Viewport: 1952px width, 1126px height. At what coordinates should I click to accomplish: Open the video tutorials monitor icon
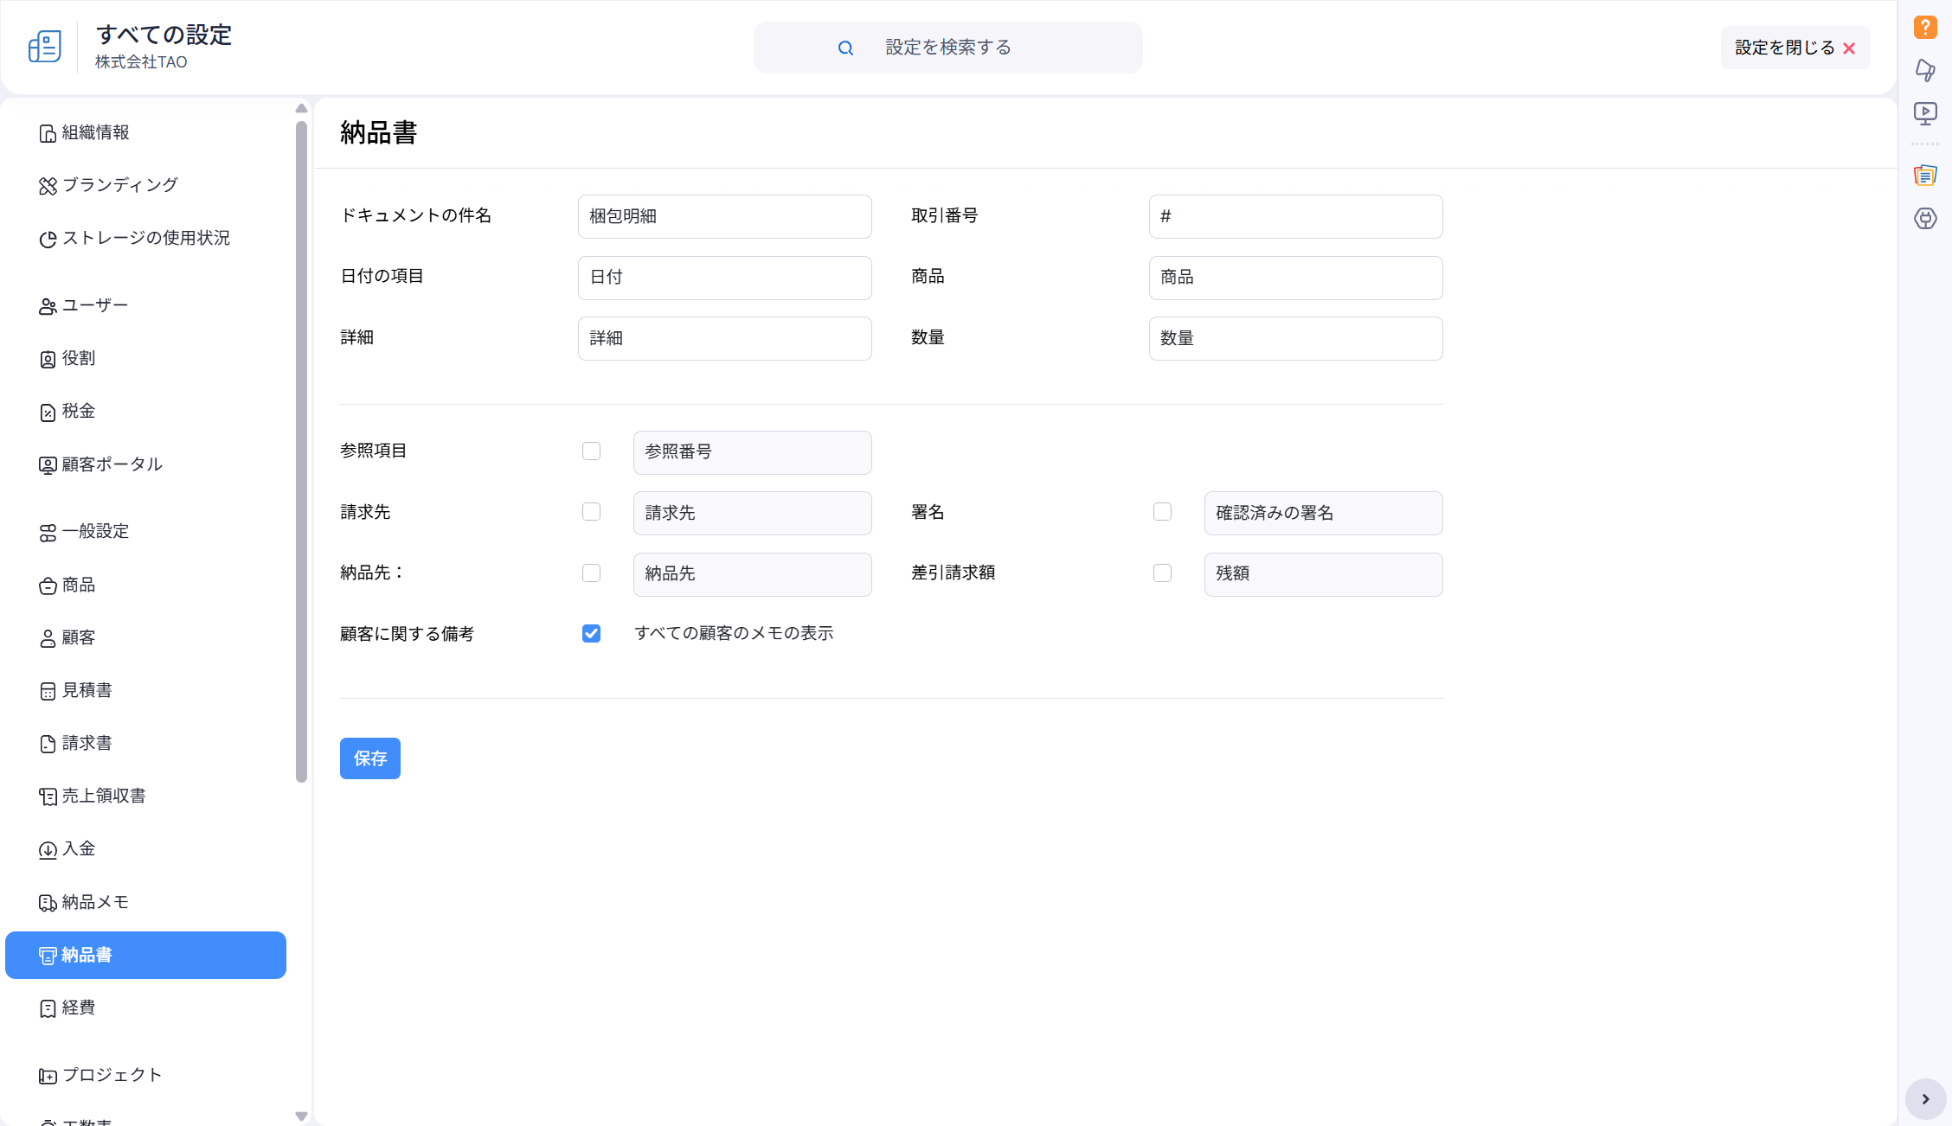click(1925, 113)
